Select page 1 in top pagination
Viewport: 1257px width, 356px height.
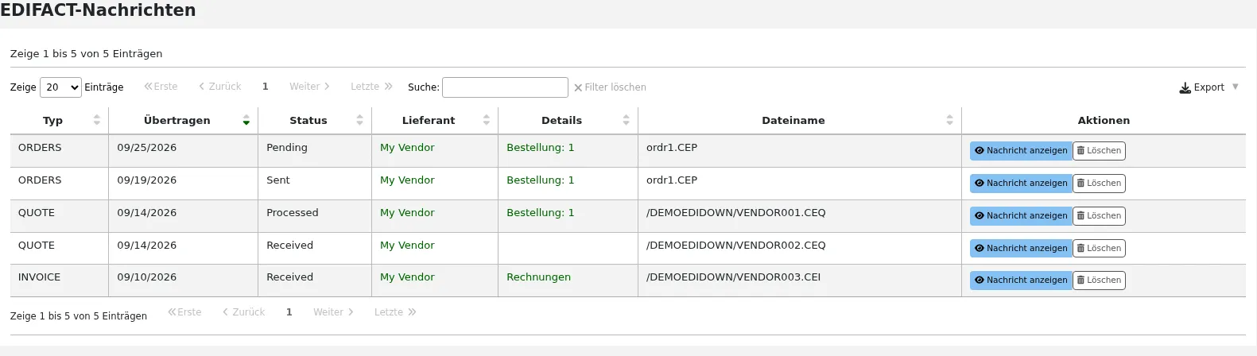tap(266, 87)
